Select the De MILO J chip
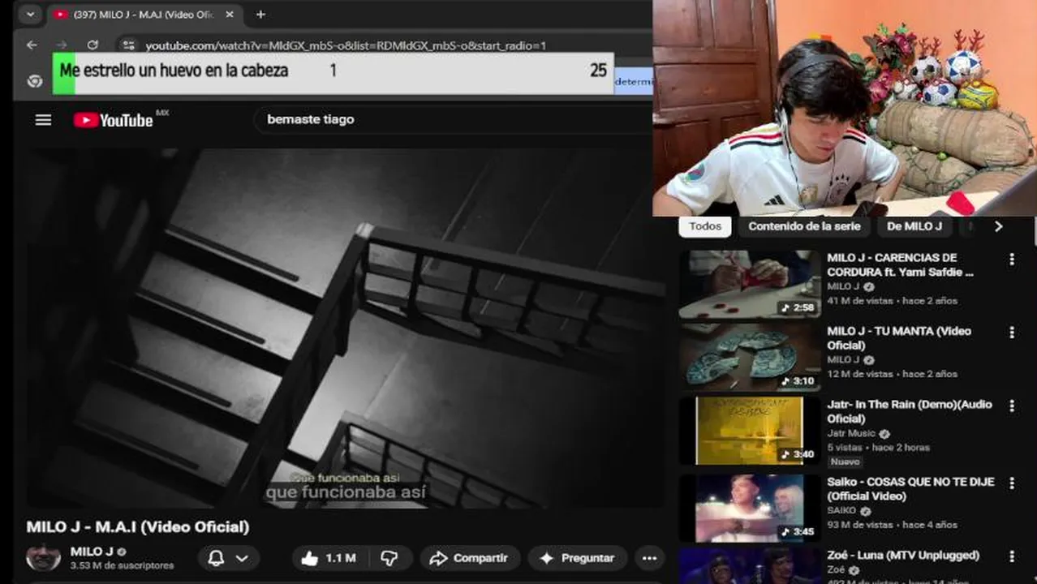Viewport: 1037px width, 584px height. [914, 226]
